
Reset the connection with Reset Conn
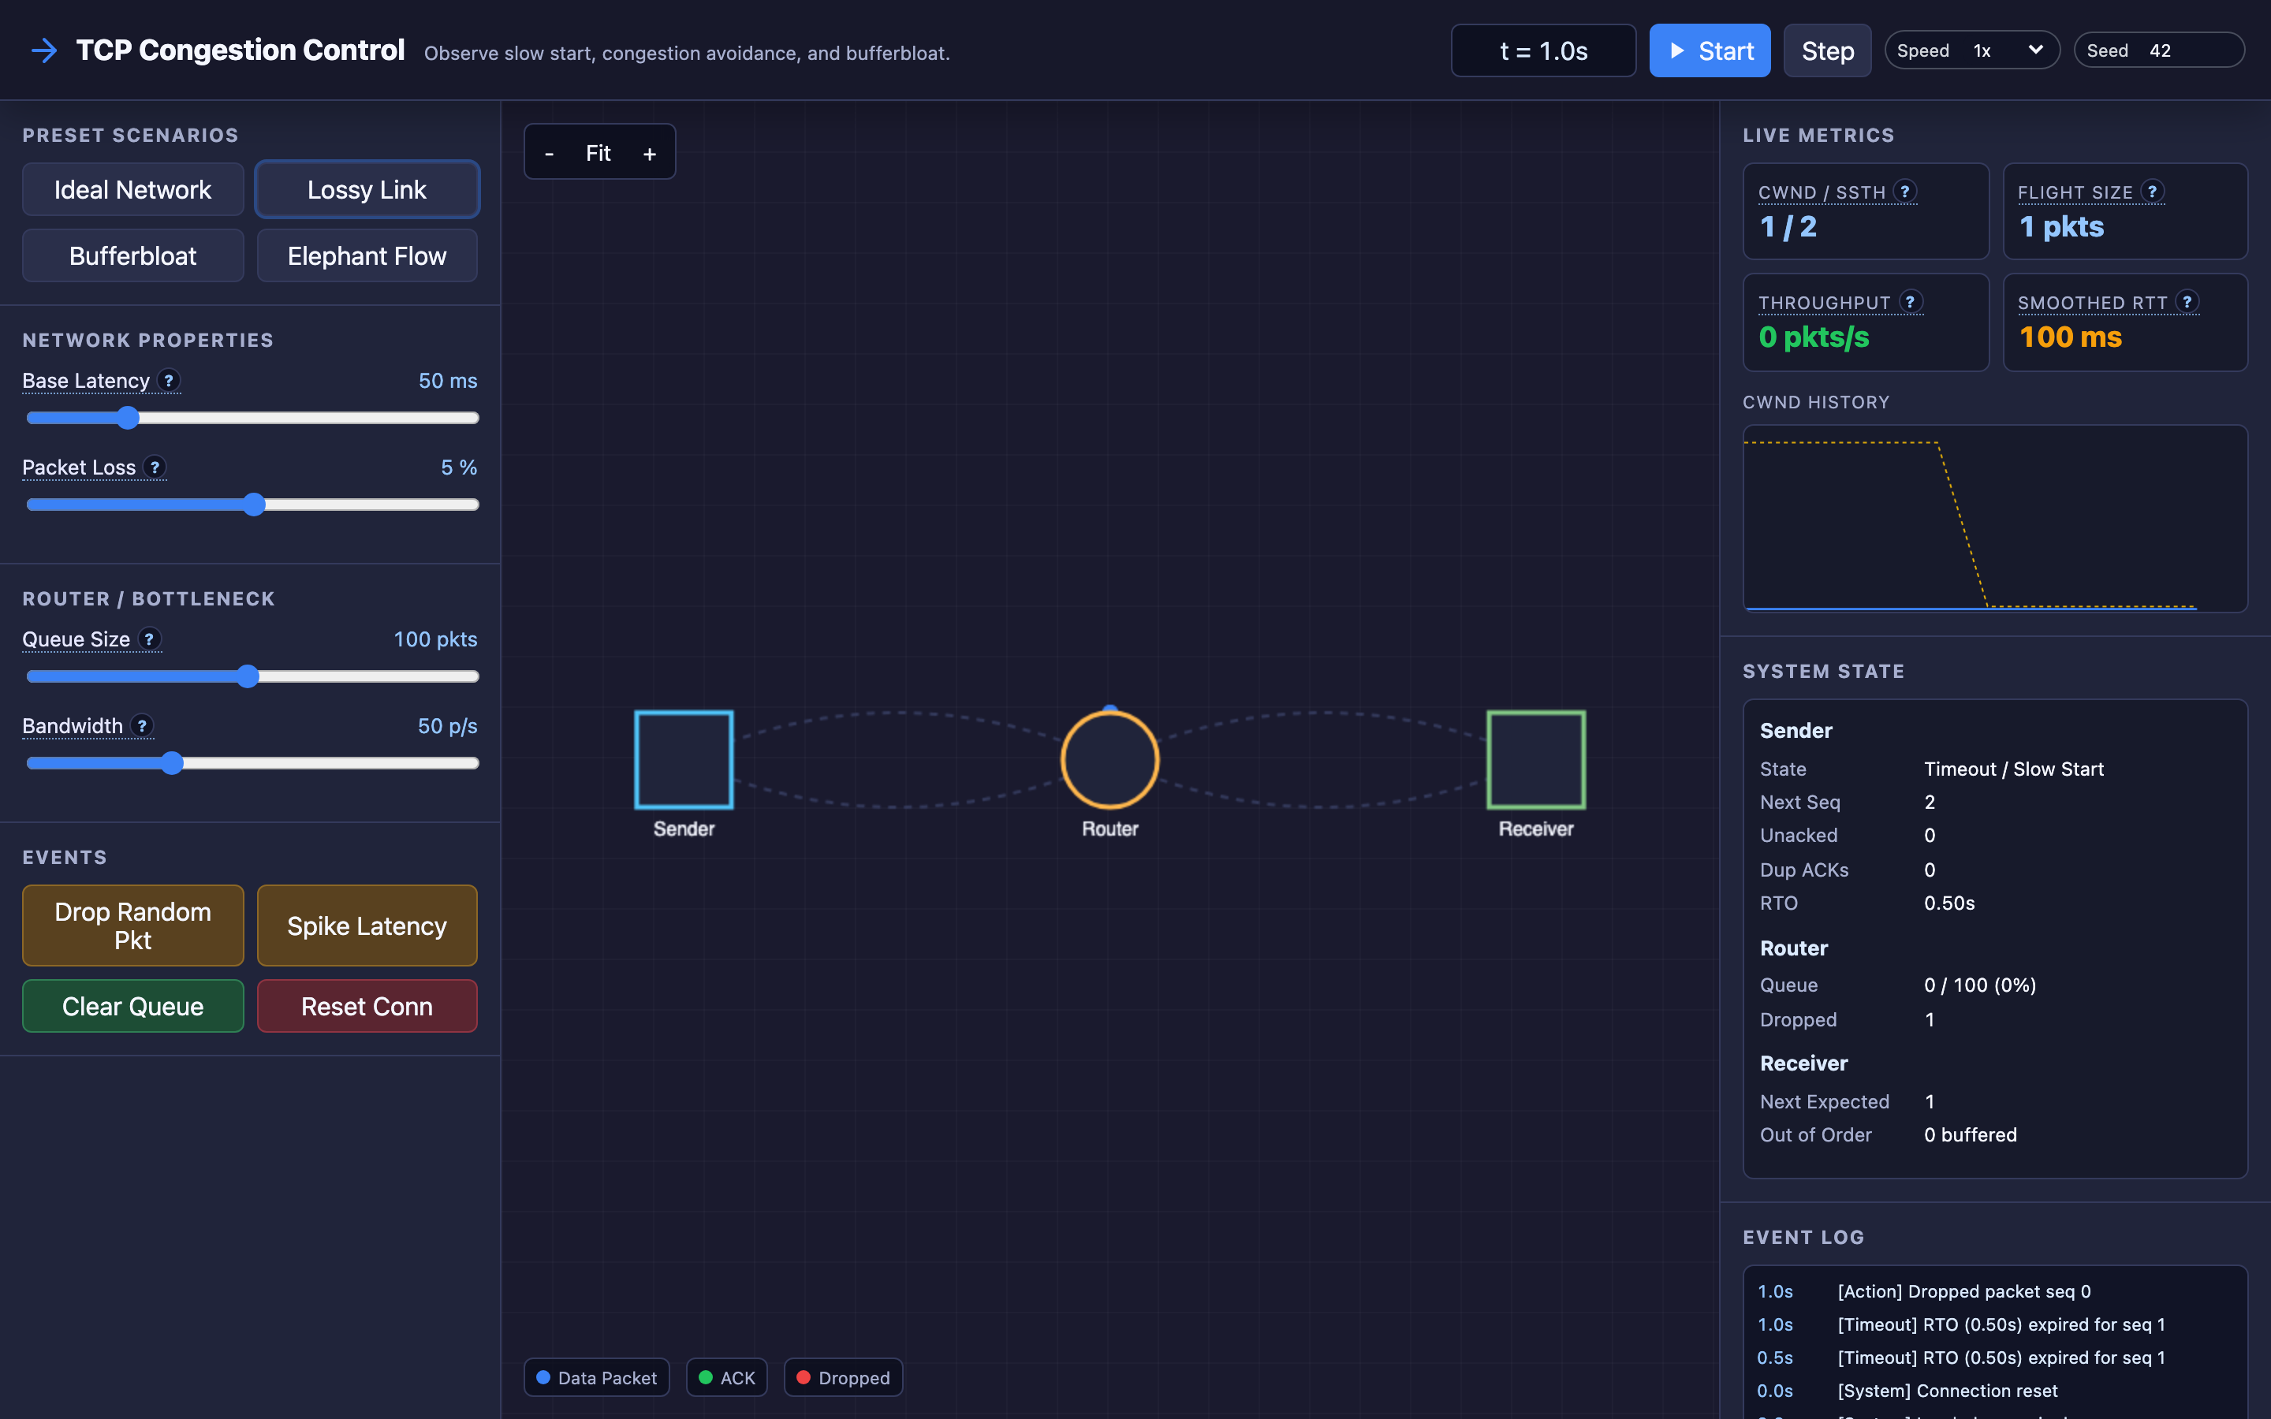[x=367, y=1006]
